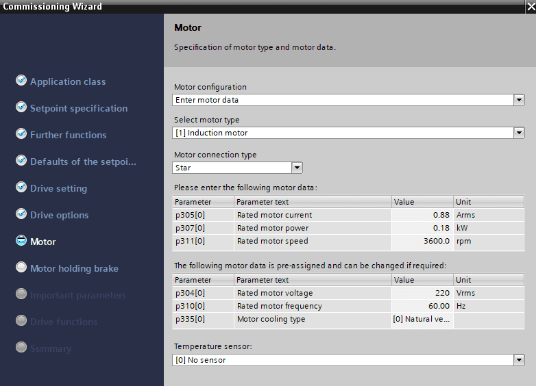
Task: Open the Temperature sensor dropdown arrow
Action: coord(519,360)
